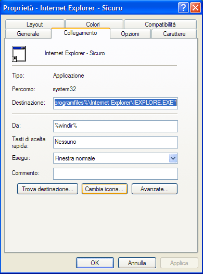
Task: Click the shortcut icon for Internet Explorer - Sicuro
Action: 19,54
